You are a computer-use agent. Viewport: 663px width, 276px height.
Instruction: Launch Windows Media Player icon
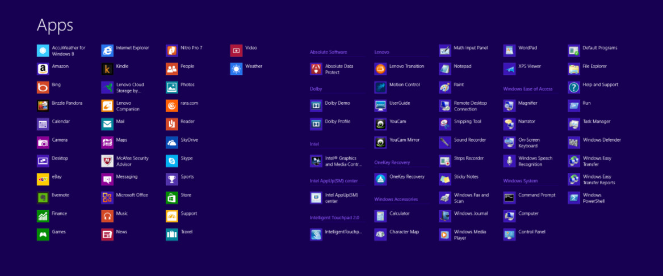tap(445, 234)
